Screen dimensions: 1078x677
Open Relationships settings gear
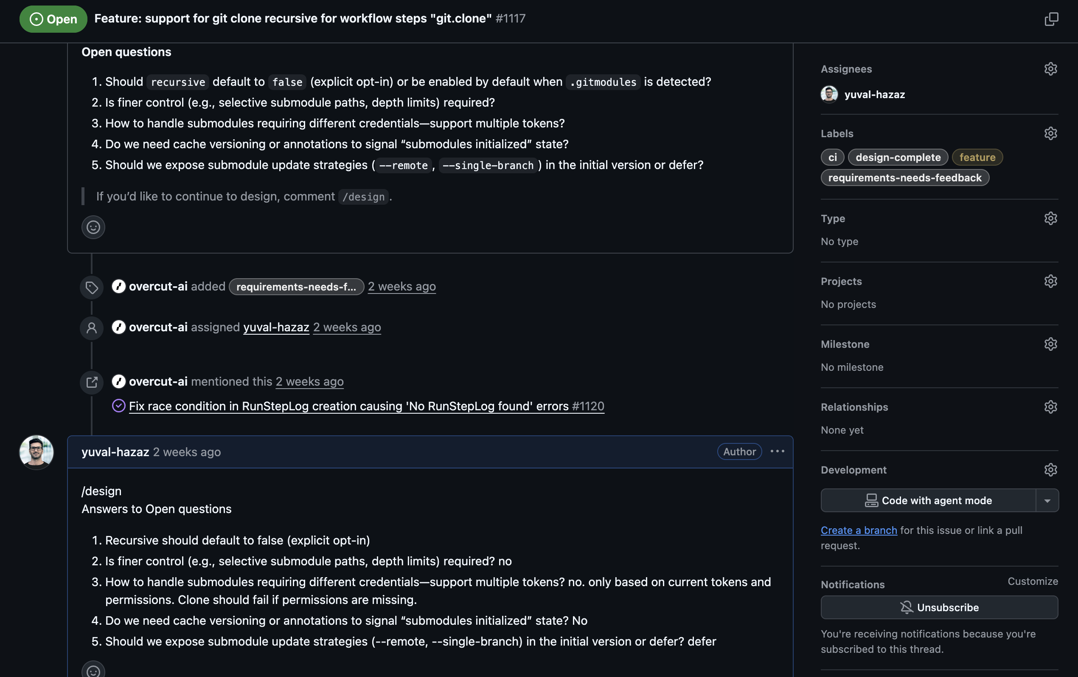click(x=1050, y=407)
